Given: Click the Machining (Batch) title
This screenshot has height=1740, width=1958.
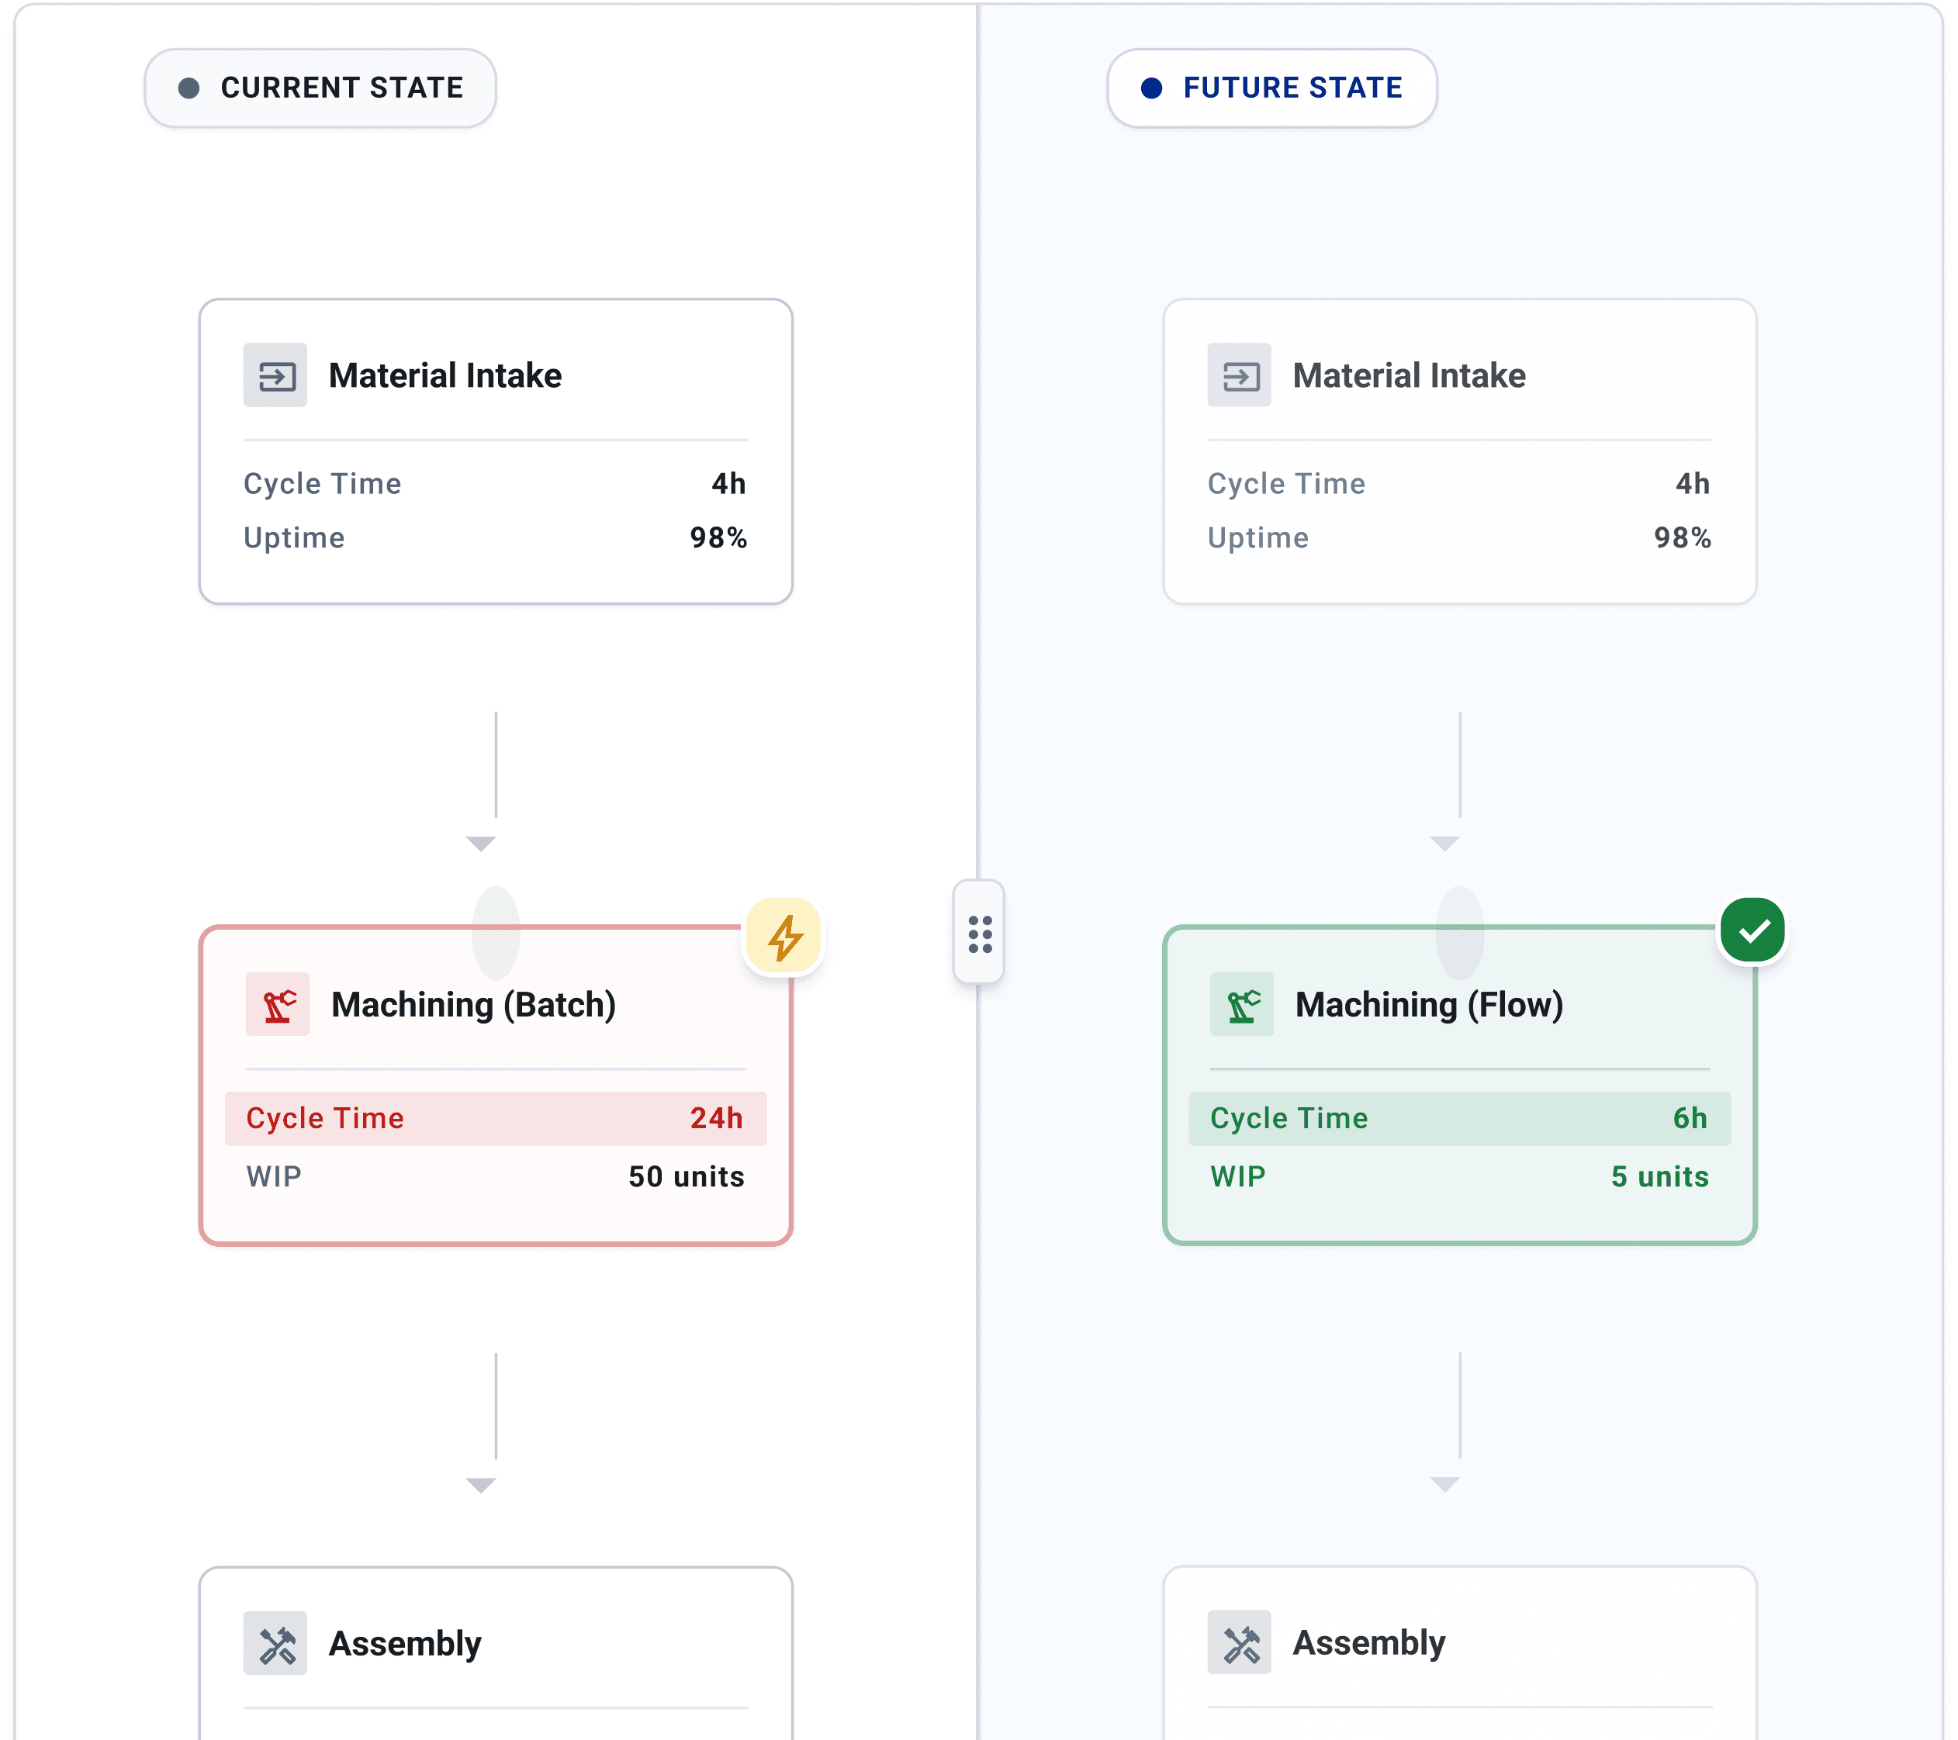Looking at the screenshot, I should pos(473,1005).
